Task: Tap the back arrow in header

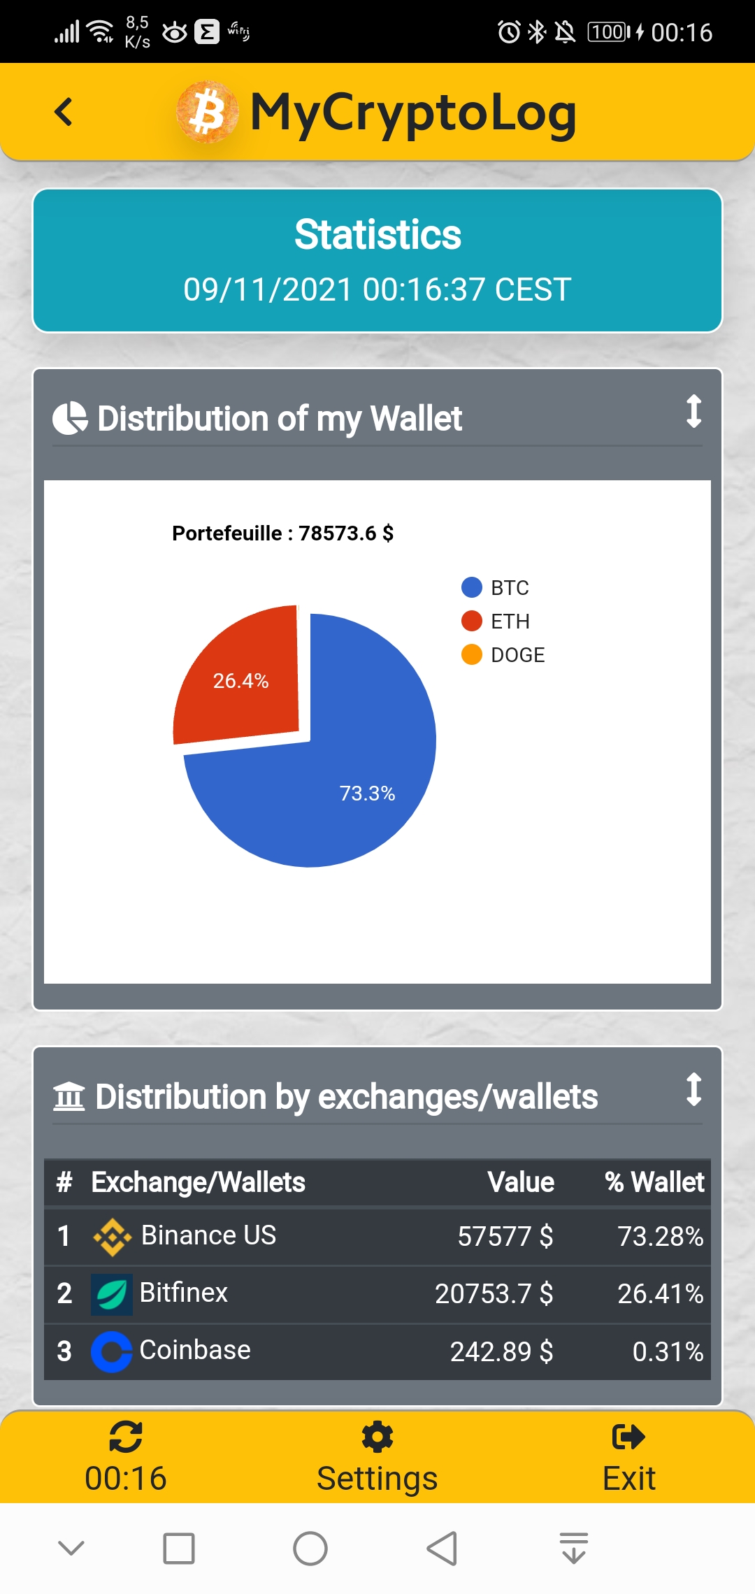Action: point(64,112)
